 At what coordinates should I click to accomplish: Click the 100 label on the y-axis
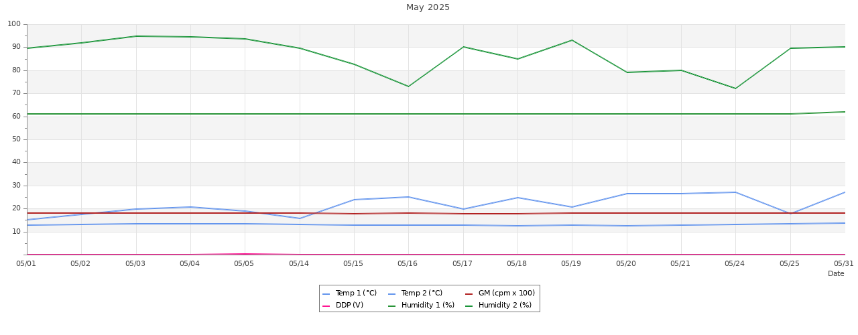tap(14, 24)
